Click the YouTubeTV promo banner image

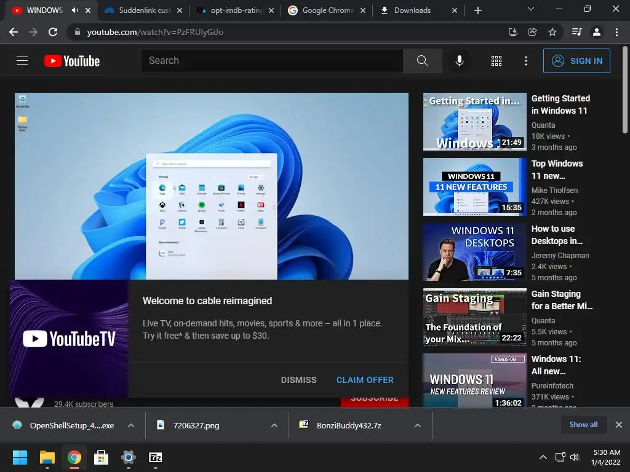pos(69,339)
